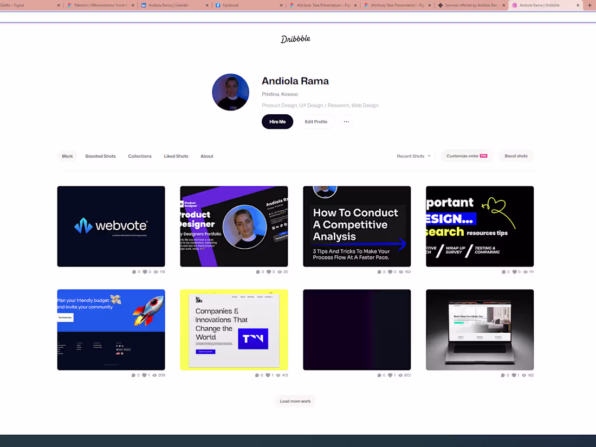Viewport: 596px width, 447px height.
Task: Open the Collections tab
Action: 139,156
